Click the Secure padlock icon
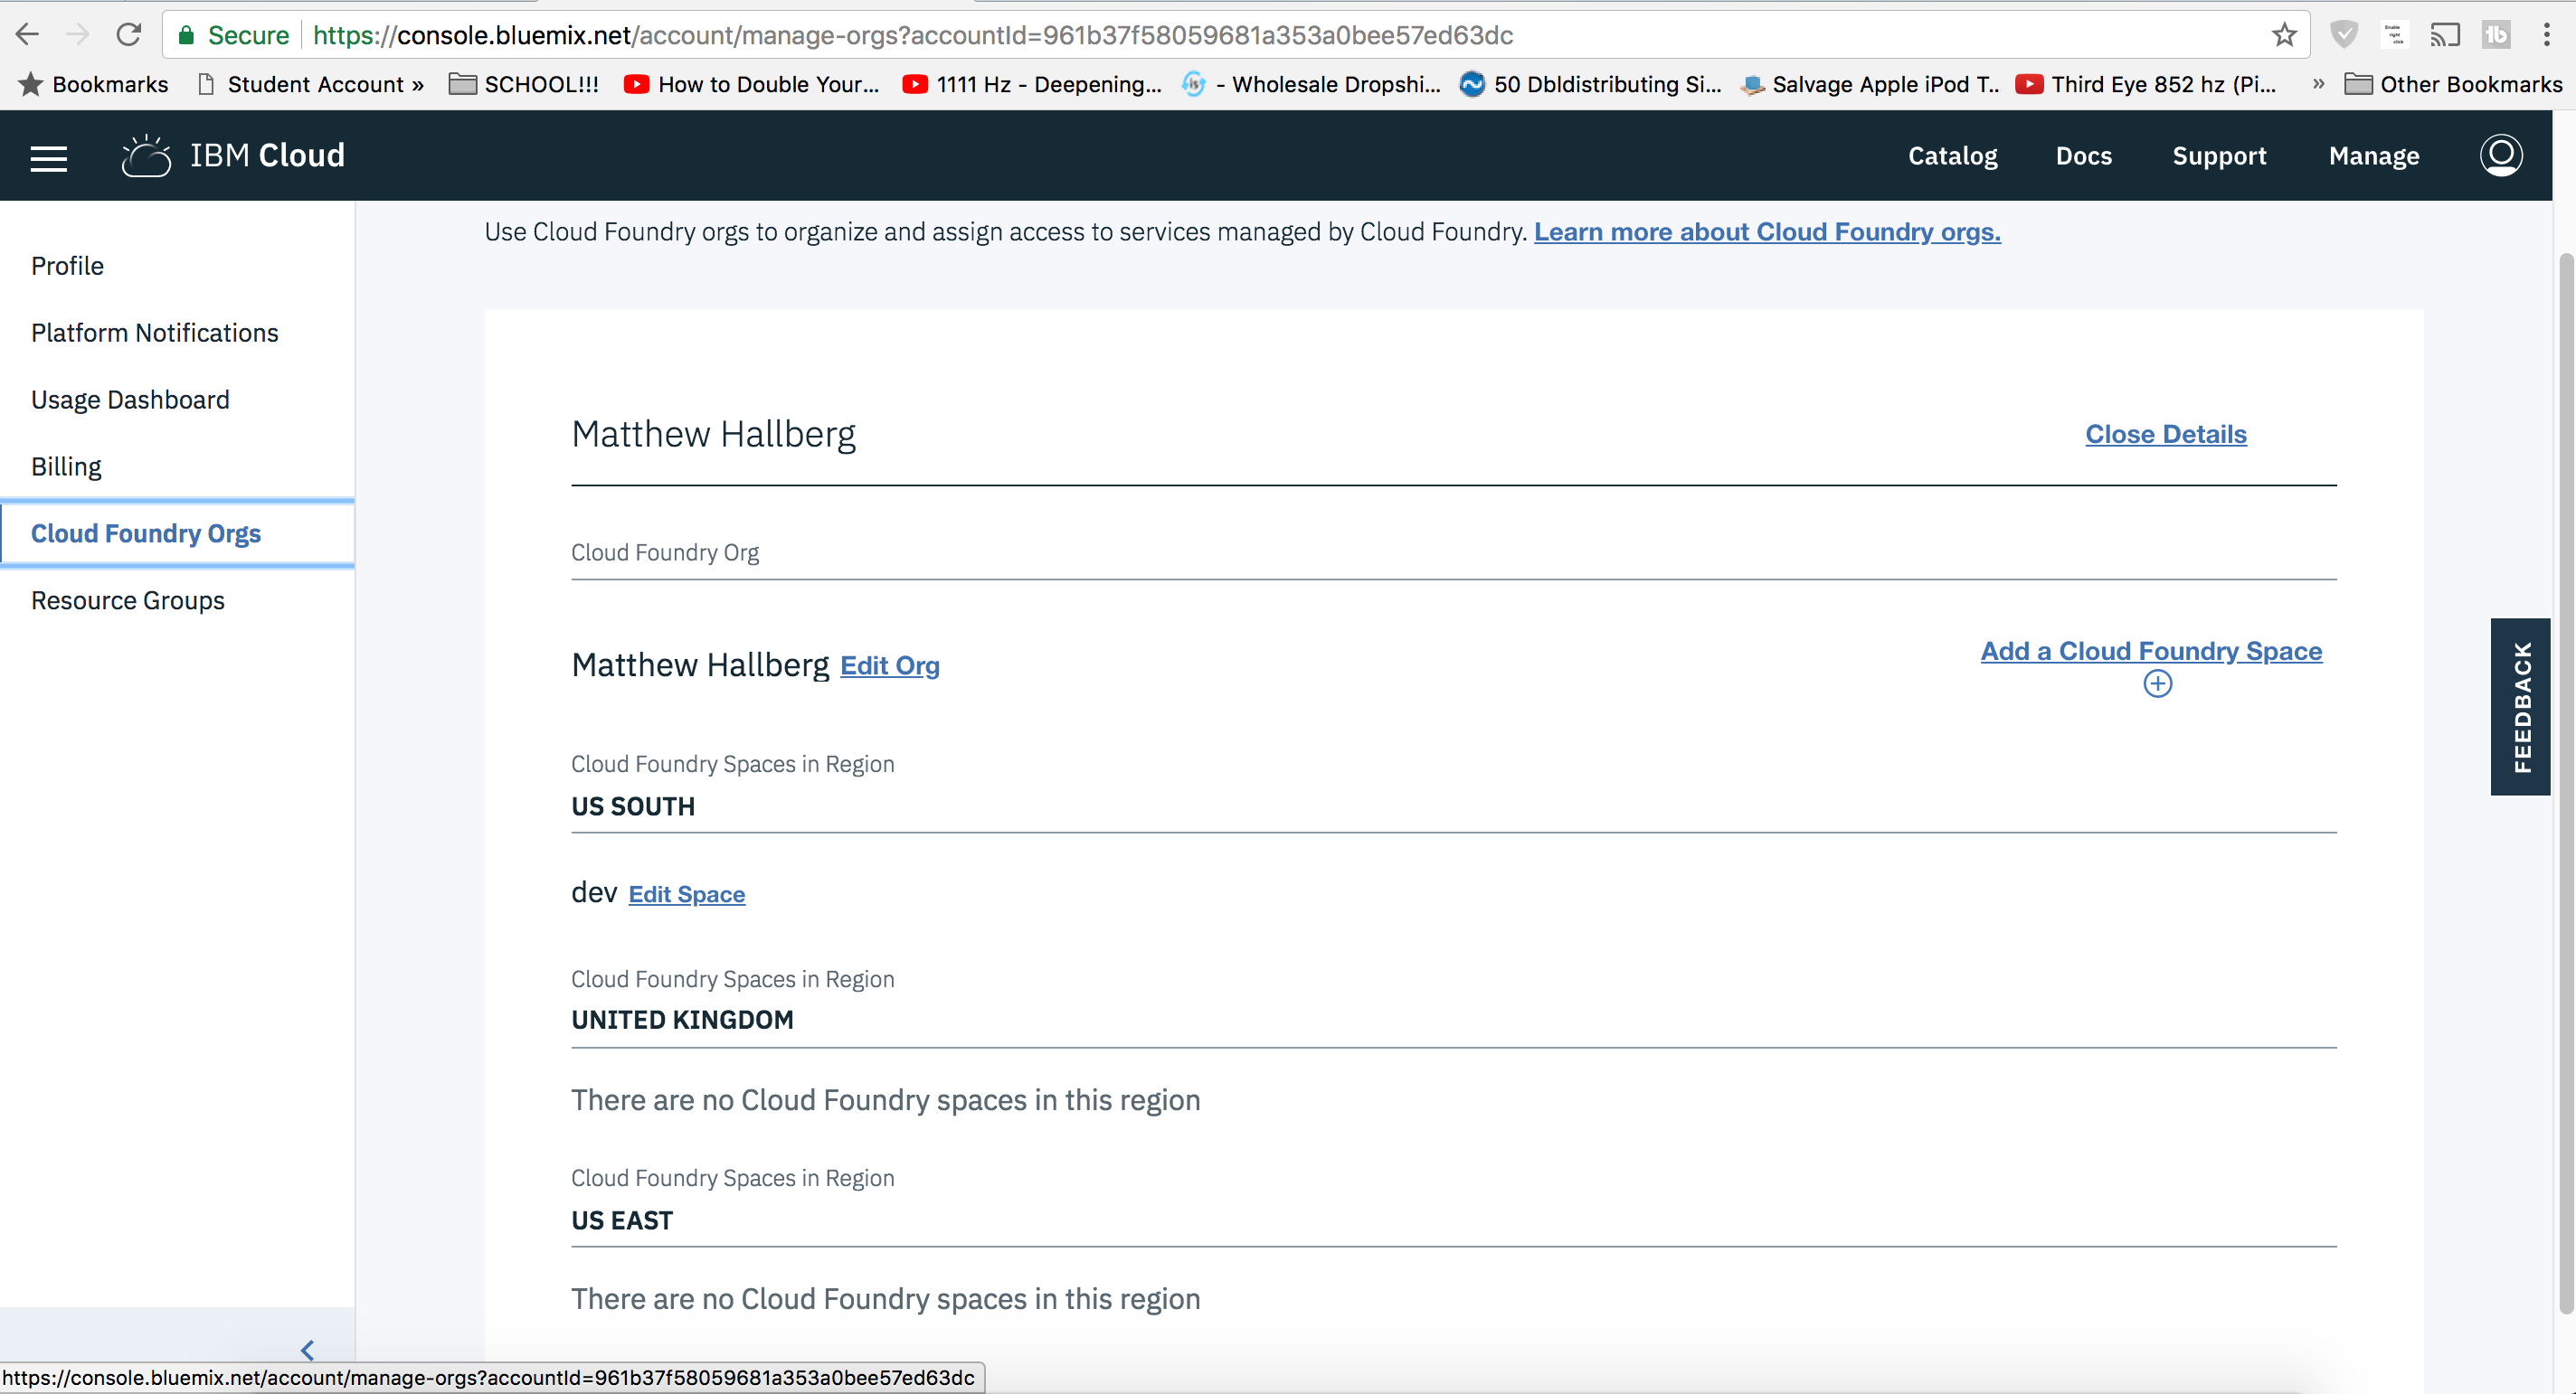This screenshot has width=2576, height=1394. pos(186,35)
